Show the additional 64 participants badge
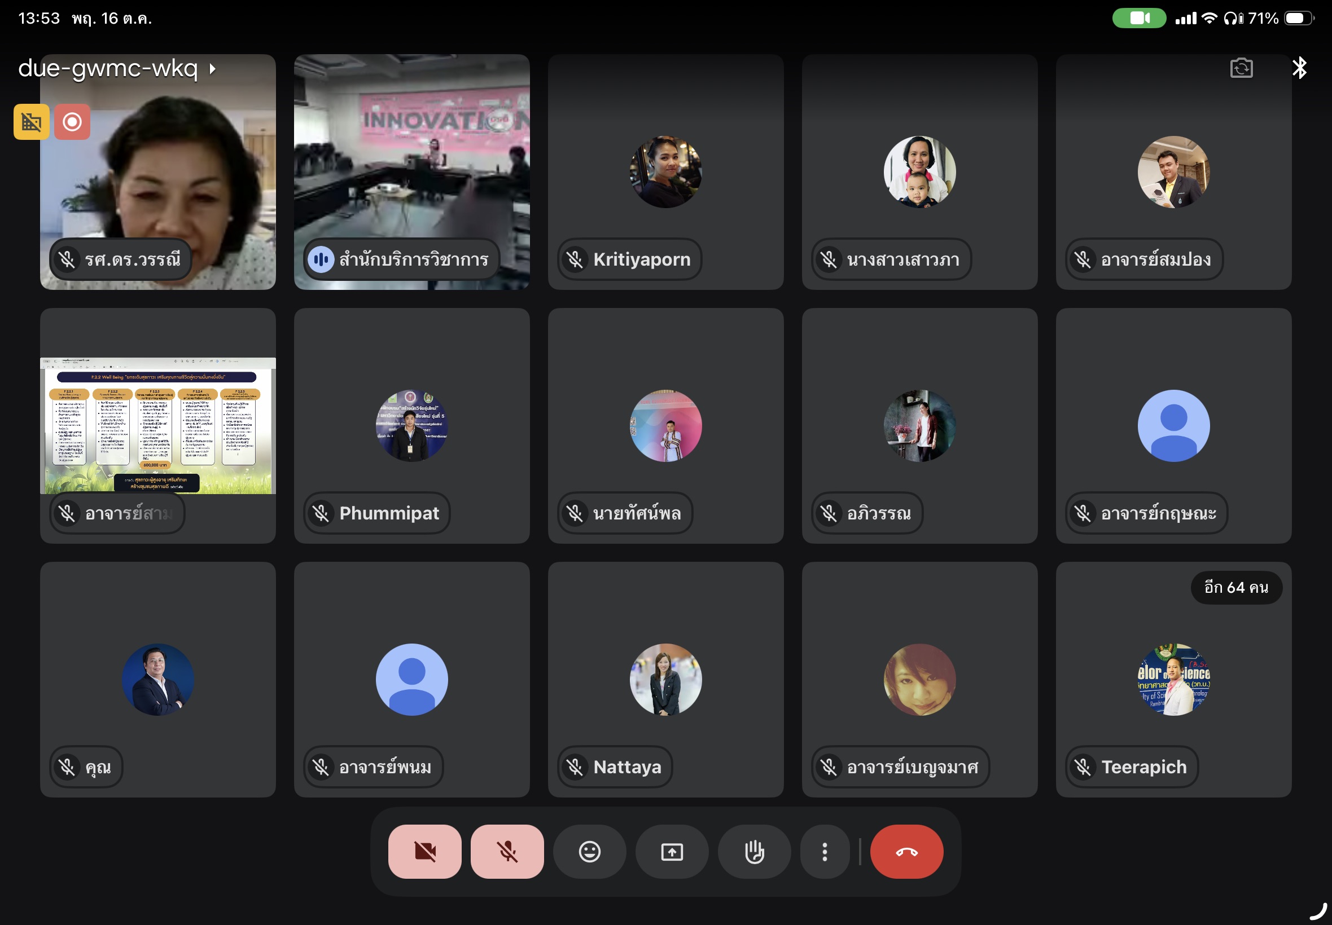 pos(1235,587)
